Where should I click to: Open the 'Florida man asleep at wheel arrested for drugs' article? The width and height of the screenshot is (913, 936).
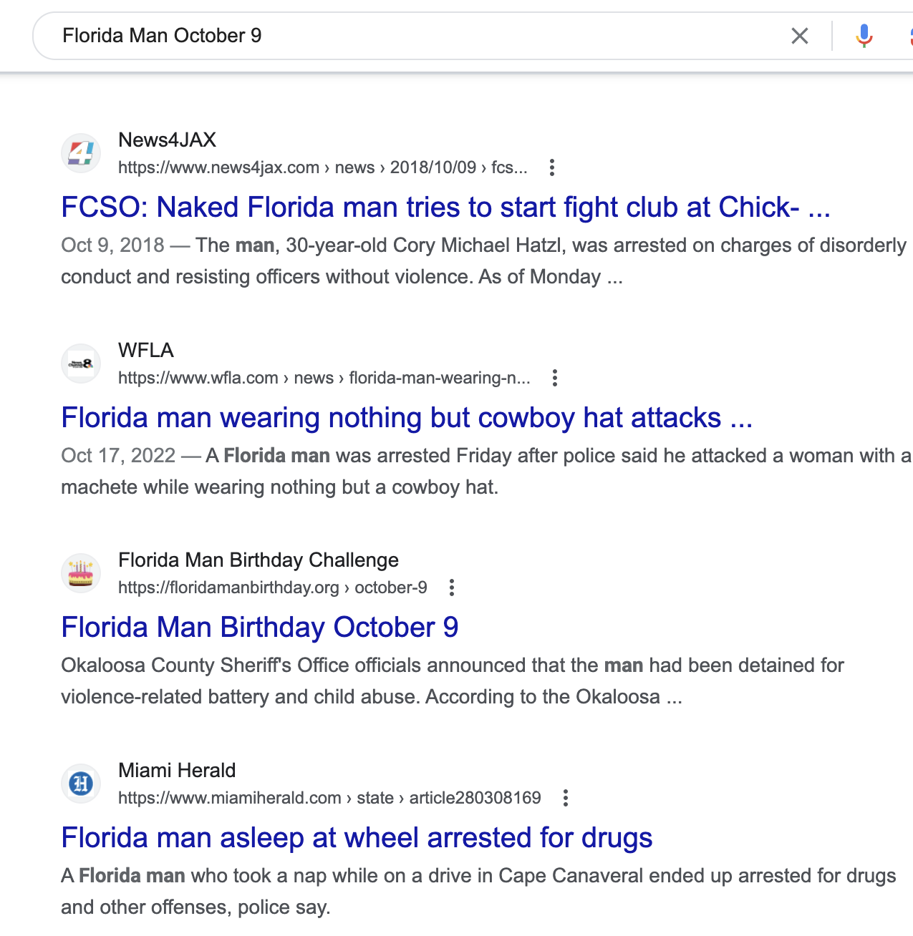(x=357, y=837)
